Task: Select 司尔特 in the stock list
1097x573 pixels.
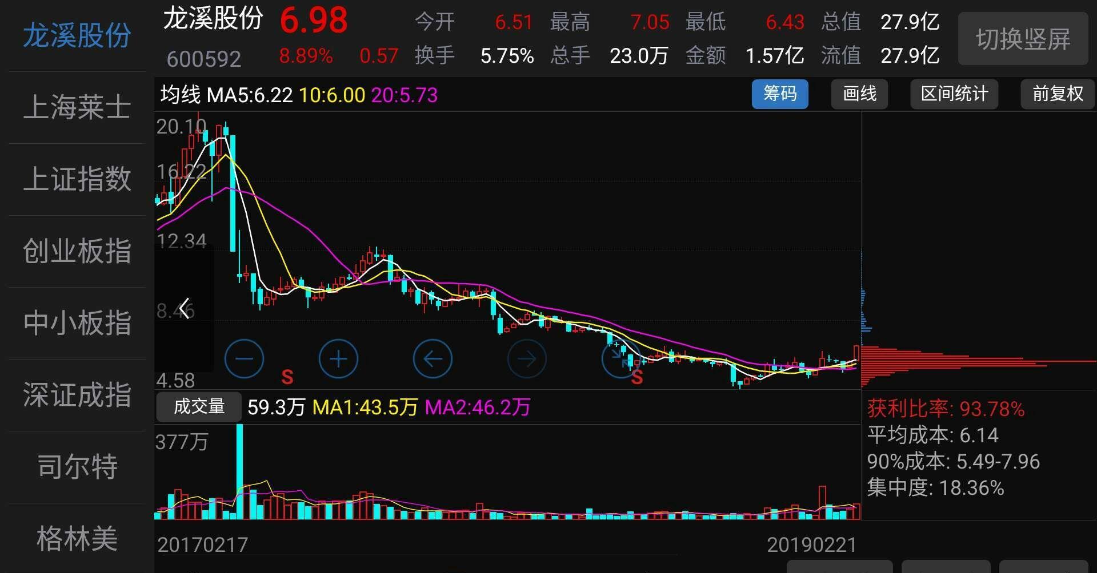Action: (77, 467)
